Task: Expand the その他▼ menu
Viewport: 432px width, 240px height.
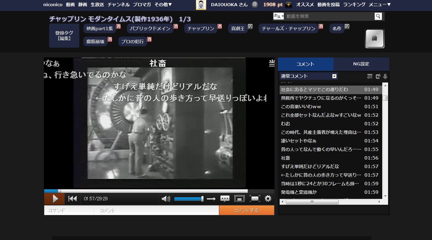Action: [163, 4]
